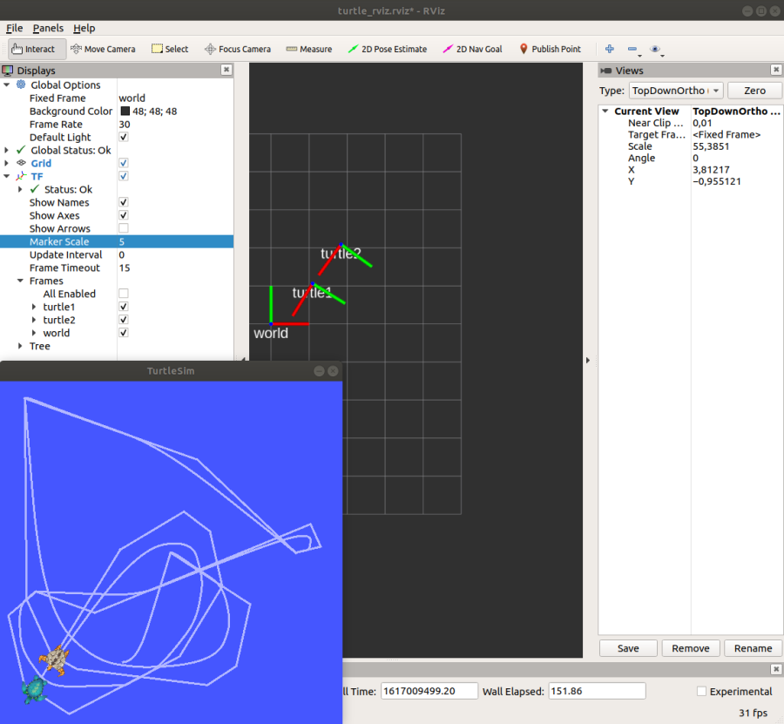The height and width of the screenshot is (724, 784).
Task: Pick the Measure tool
Action: (x=308, y=49)
